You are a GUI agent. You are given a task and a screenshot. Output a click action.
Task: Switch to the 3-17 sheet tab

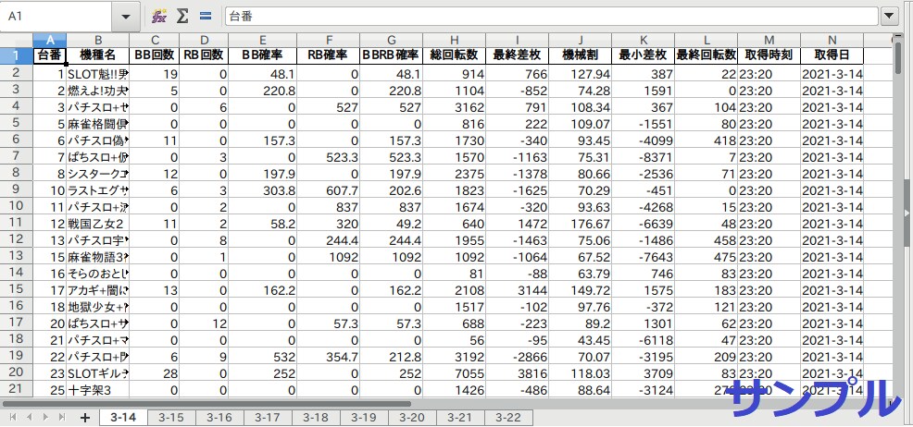268,417
